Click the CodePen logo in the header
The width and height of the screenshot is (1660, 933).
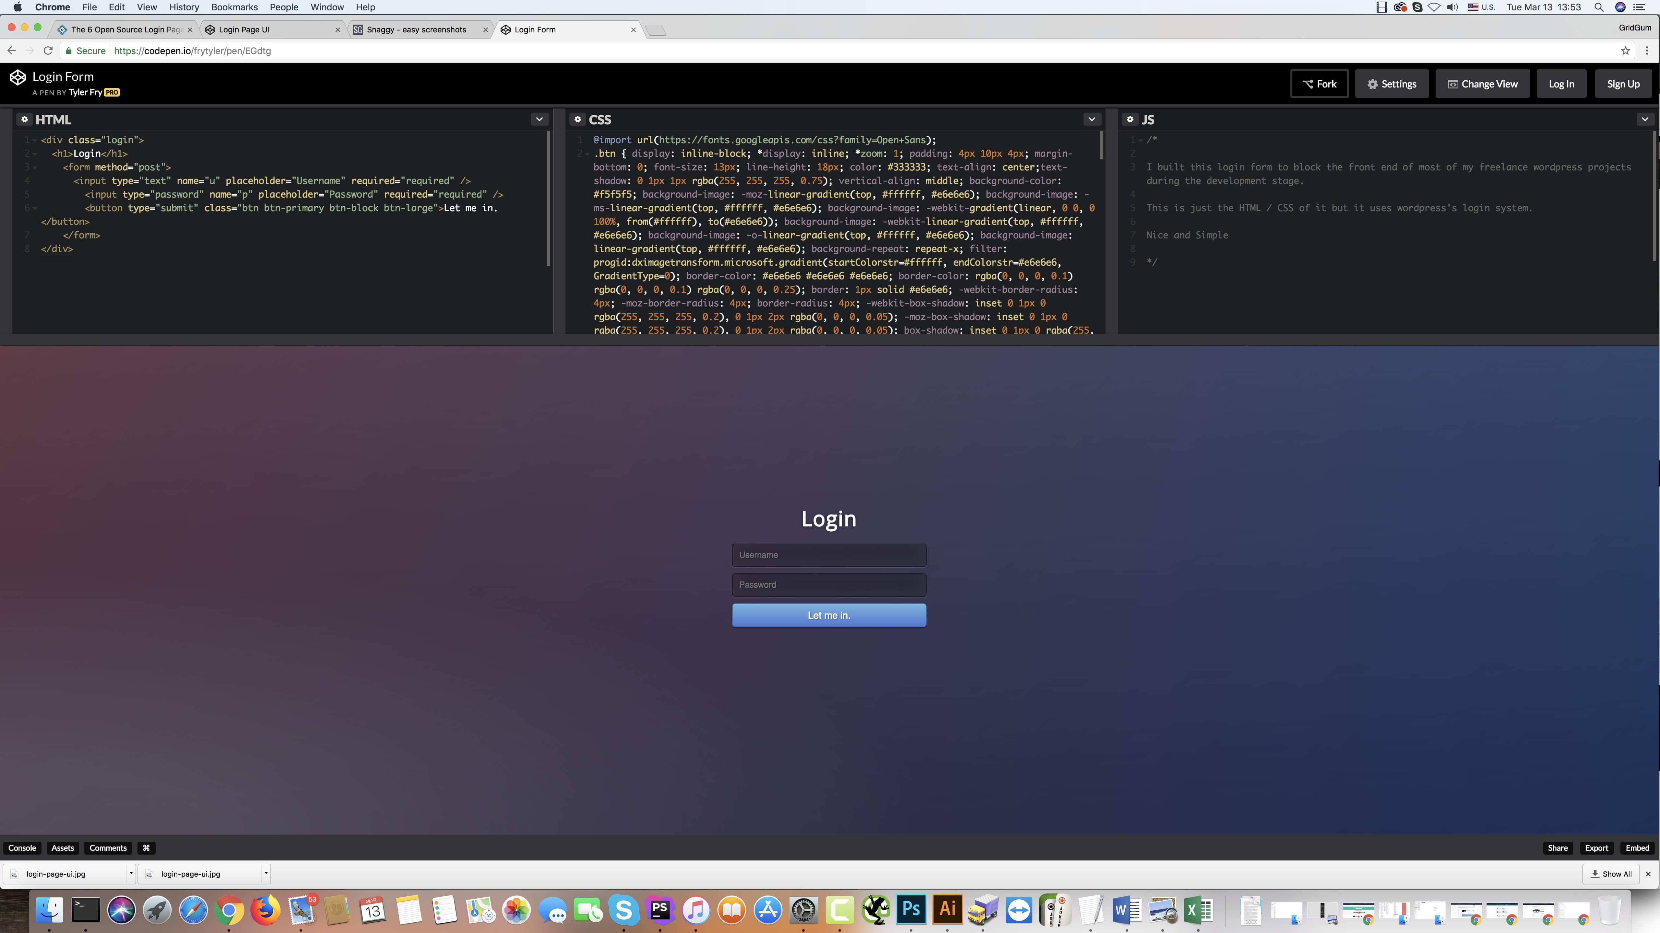click(18, 78)
